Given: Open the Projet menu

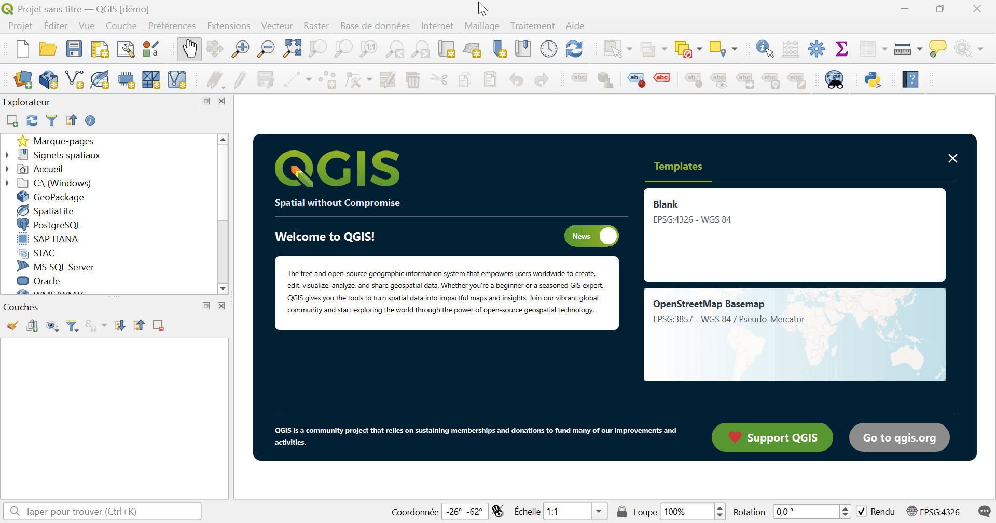Looking at the screenshot, I should (x=20, y=26).
